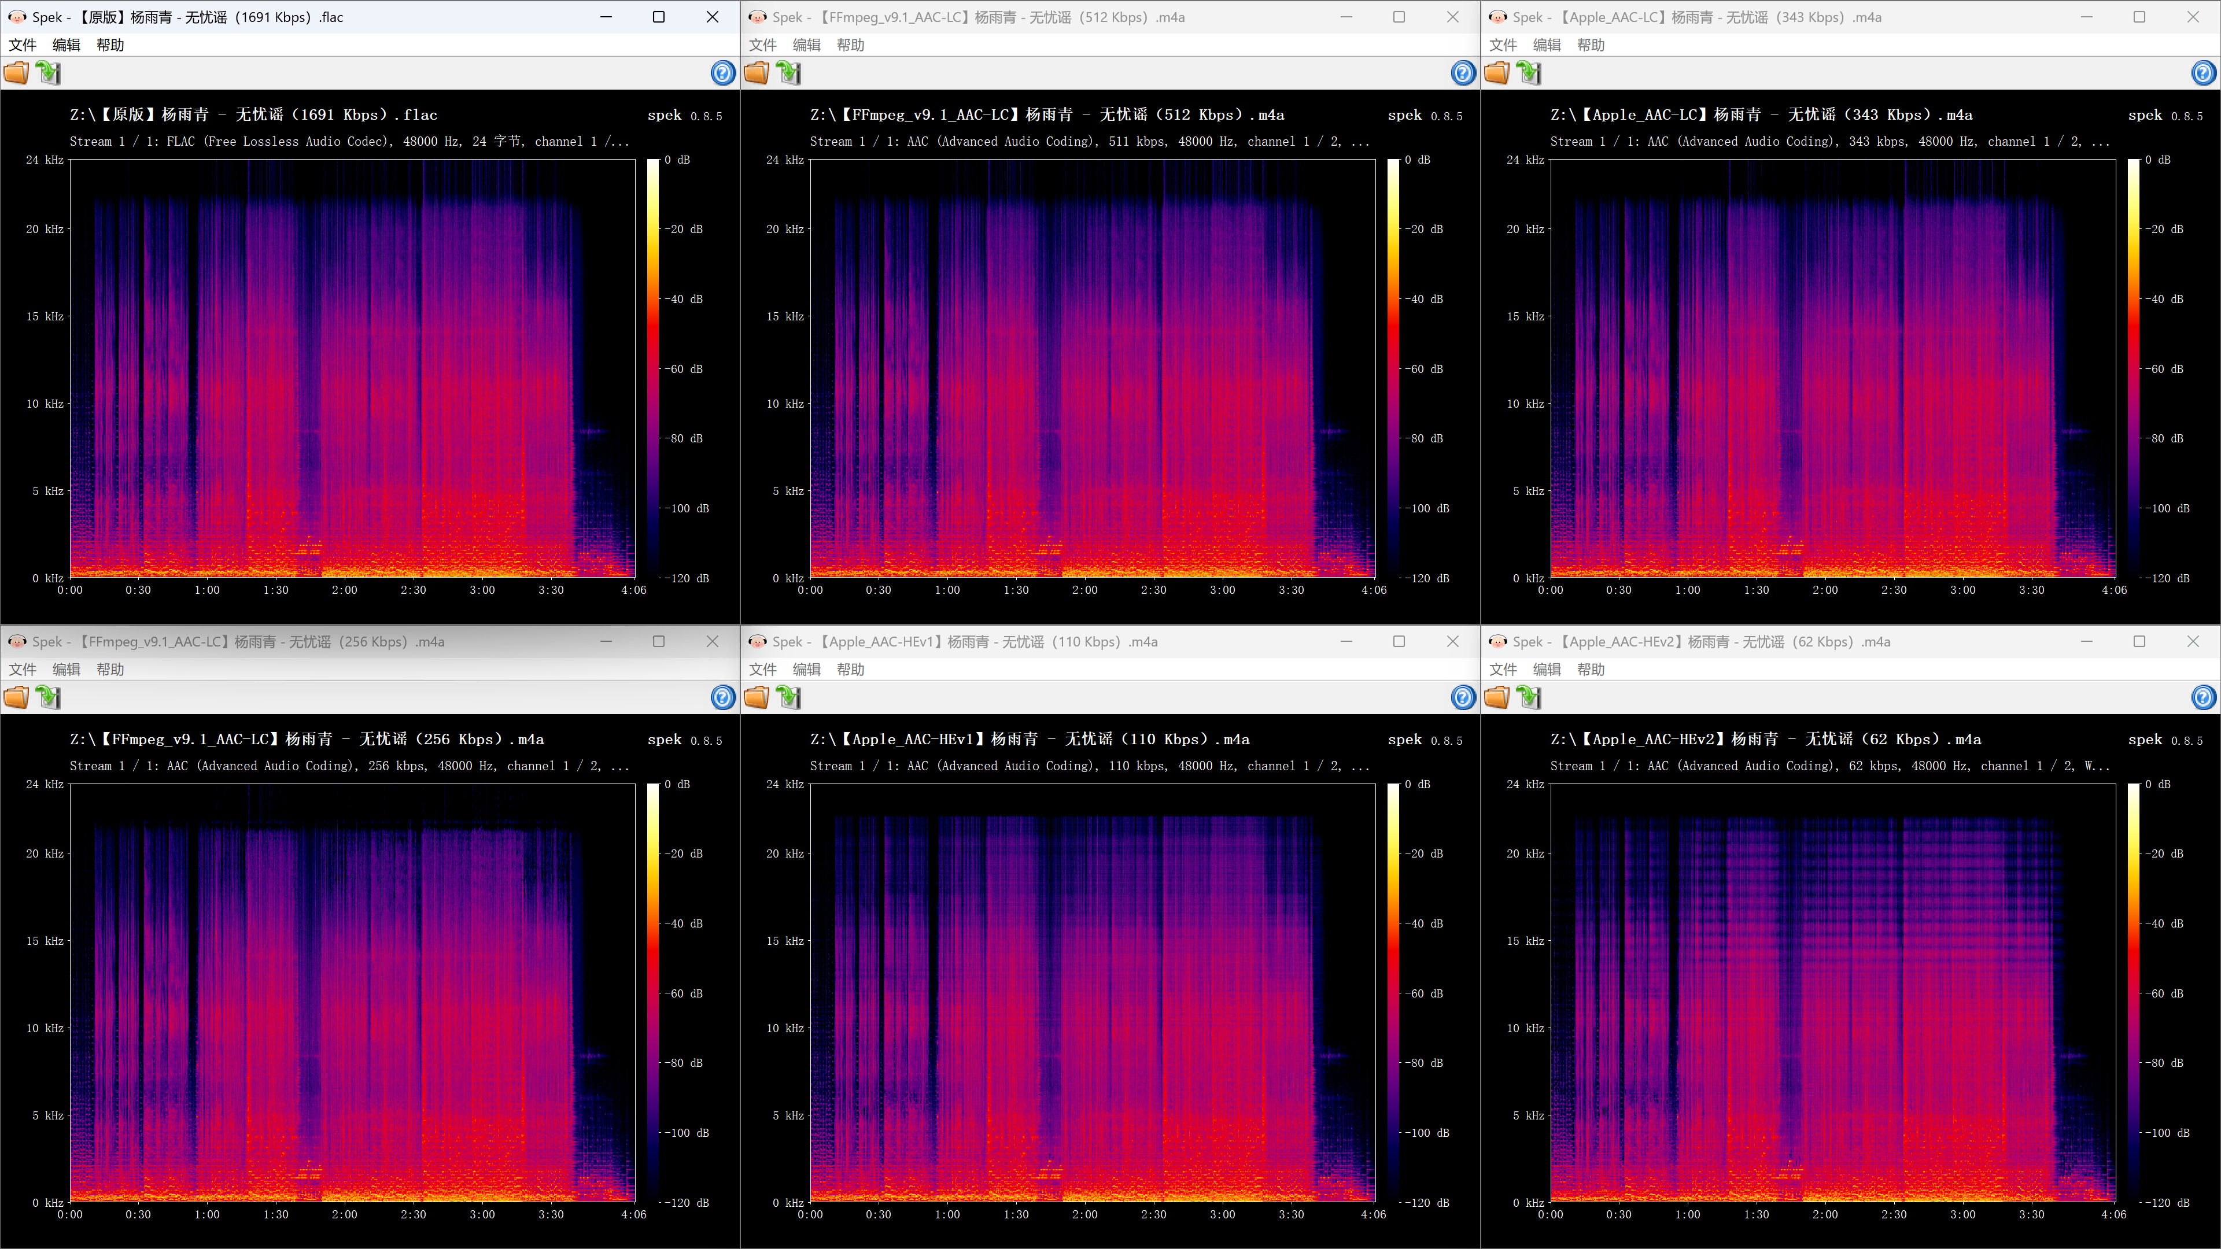The width and height of the screenshot is (2221, 1249).
Task: Open 文件 menu in FFmpeg 256 Kbps window
Action: coord(23,669)
